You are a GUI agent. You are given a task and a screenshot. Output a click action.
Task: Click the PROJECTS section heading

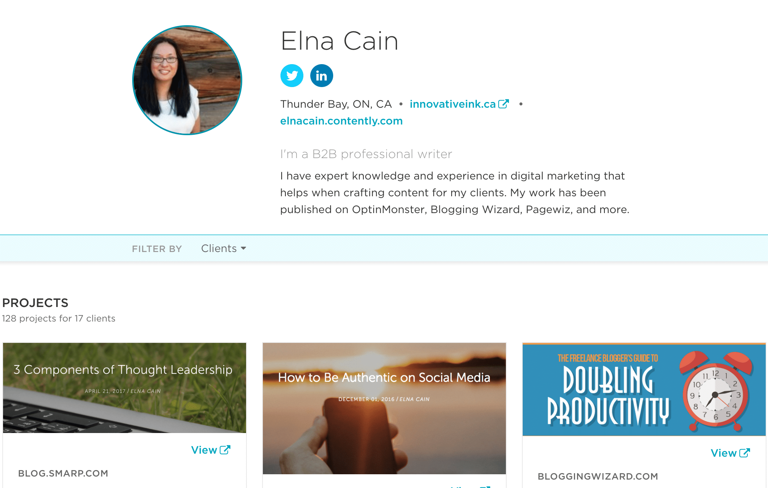tap(35, 303)
